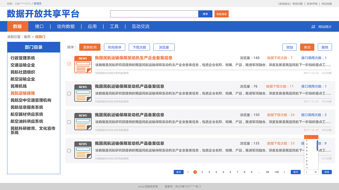This screenshot has height=190, width=339.
Task: Select 航空油料供应系统 in department list
Action: [x=27, y=121]
